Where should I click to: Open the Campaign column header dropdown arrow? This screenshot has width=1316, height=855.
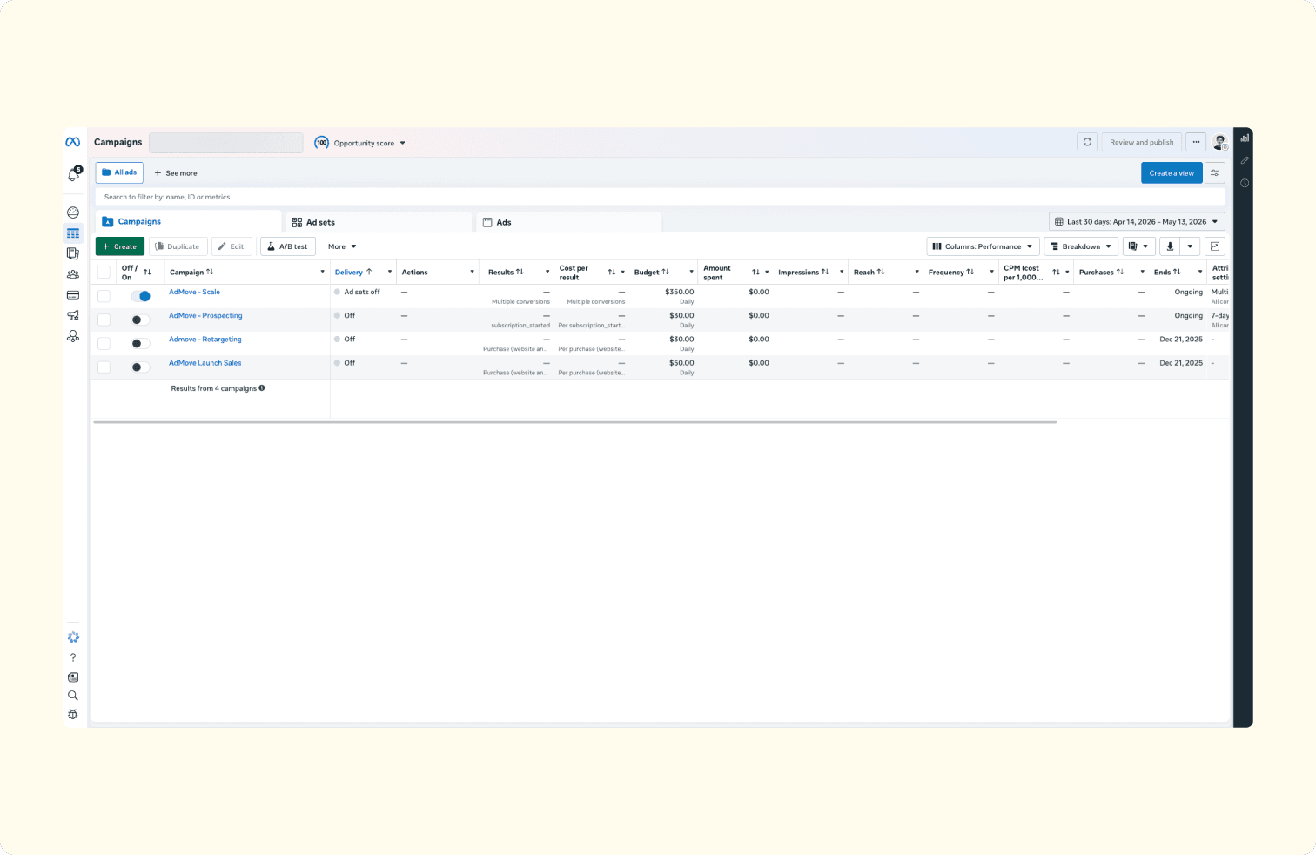click(x=322, y=273)
